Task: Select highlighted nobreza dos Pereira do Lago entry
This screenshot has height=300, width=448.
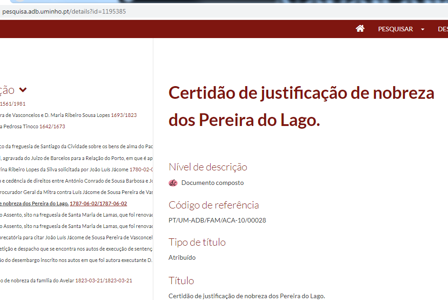Action: tap(34, 203)
